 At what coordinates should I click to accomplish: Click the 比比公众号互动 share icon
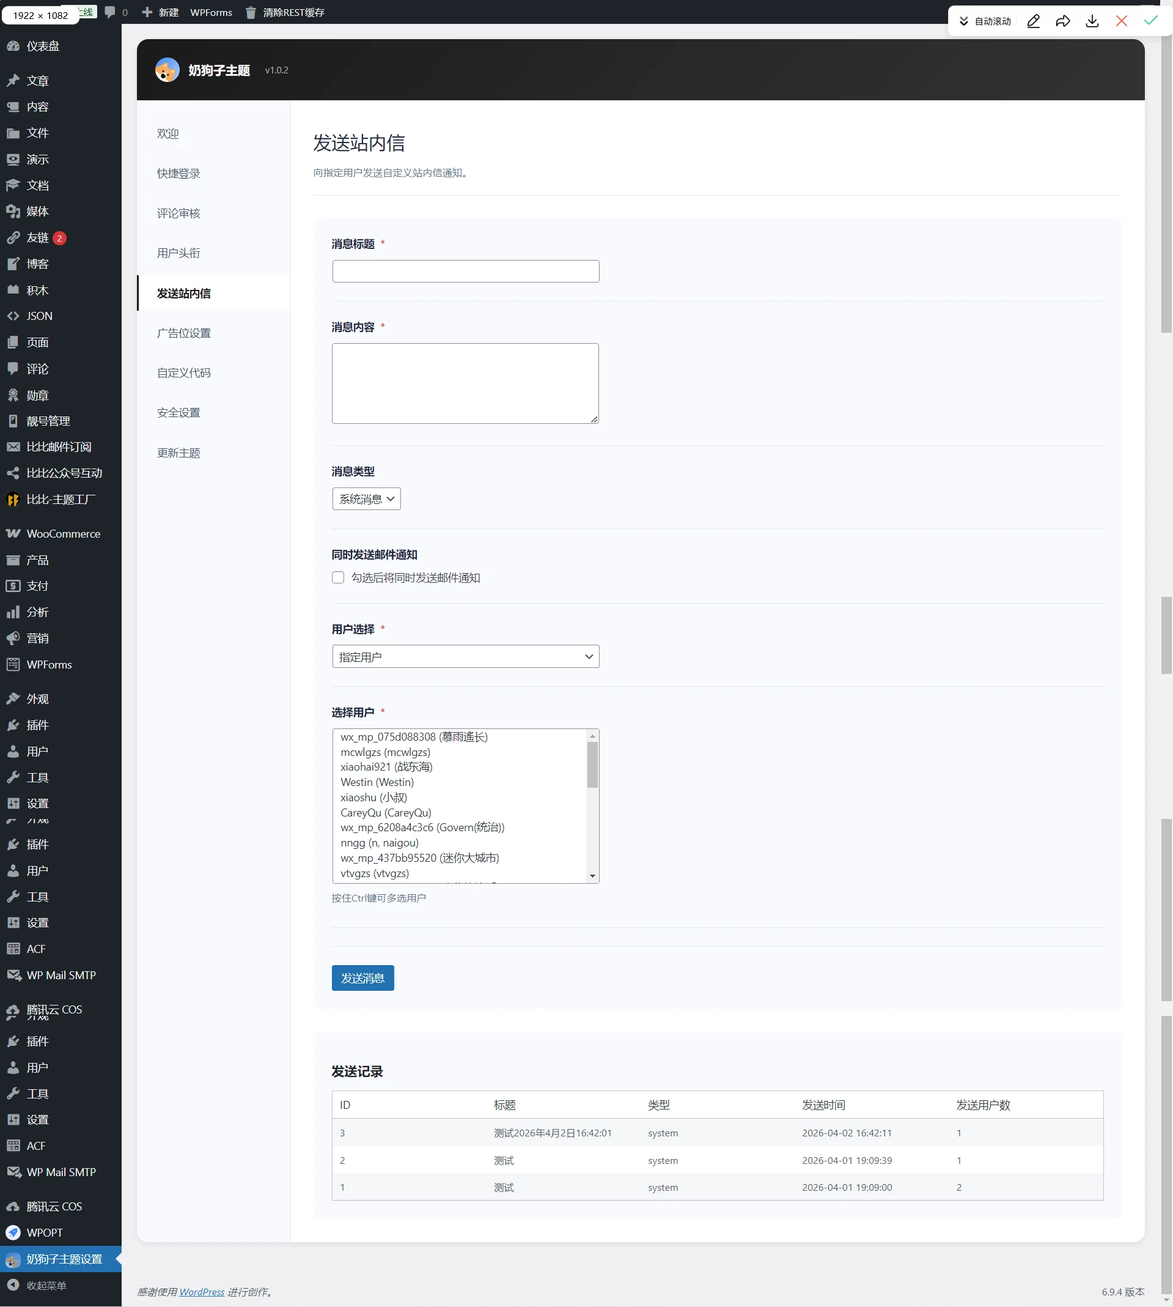pos(13,473)
